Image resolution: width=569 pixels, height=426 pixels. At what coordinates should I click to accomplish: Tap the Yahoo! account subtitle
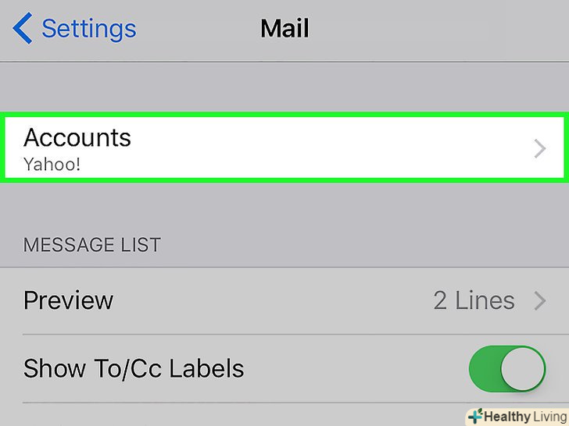(x=52, y=164)
